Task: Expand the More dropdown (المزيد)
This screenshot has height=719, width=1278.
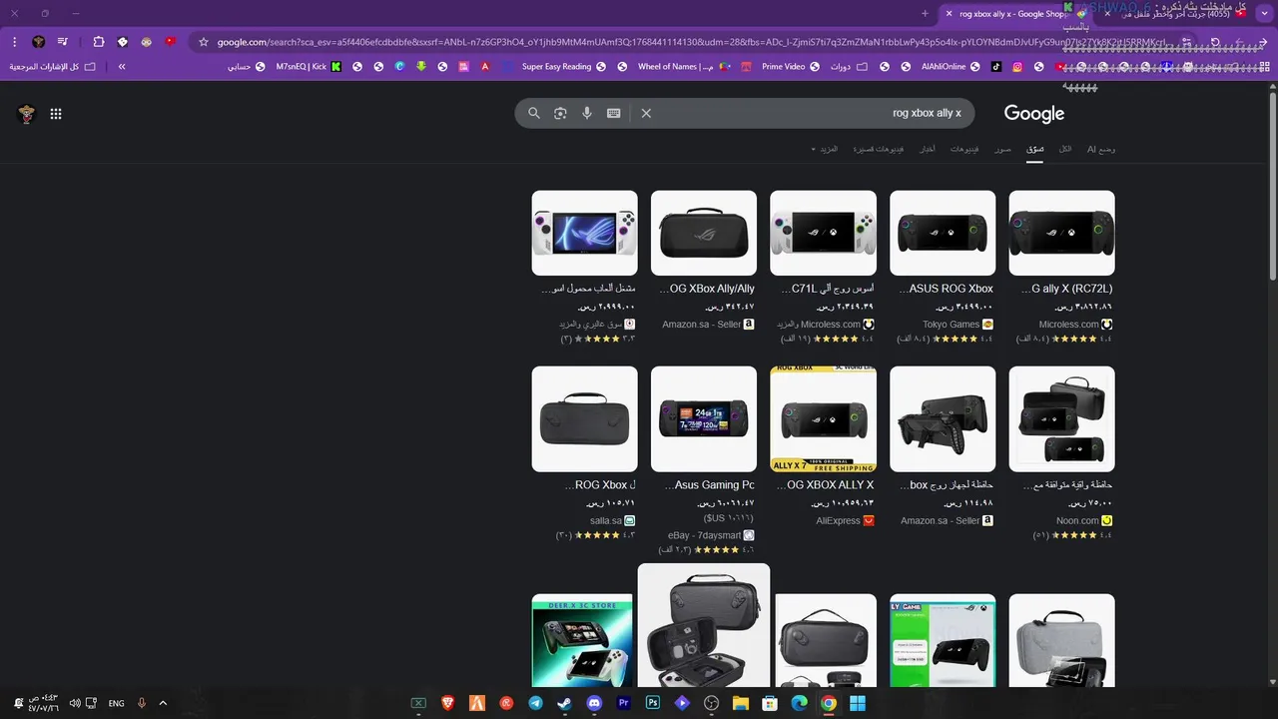Action: tap(825, 149)
